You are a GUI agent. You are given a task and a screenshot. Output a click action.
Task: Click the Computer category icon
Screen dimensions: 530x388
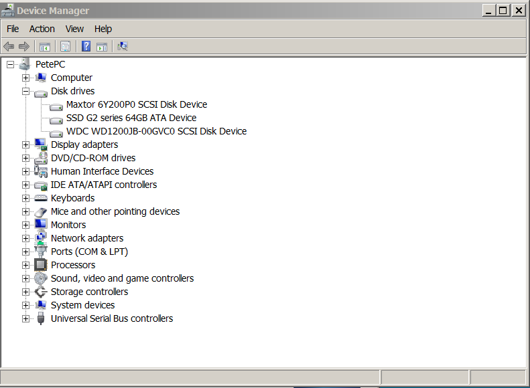click(x=41, y=78)
